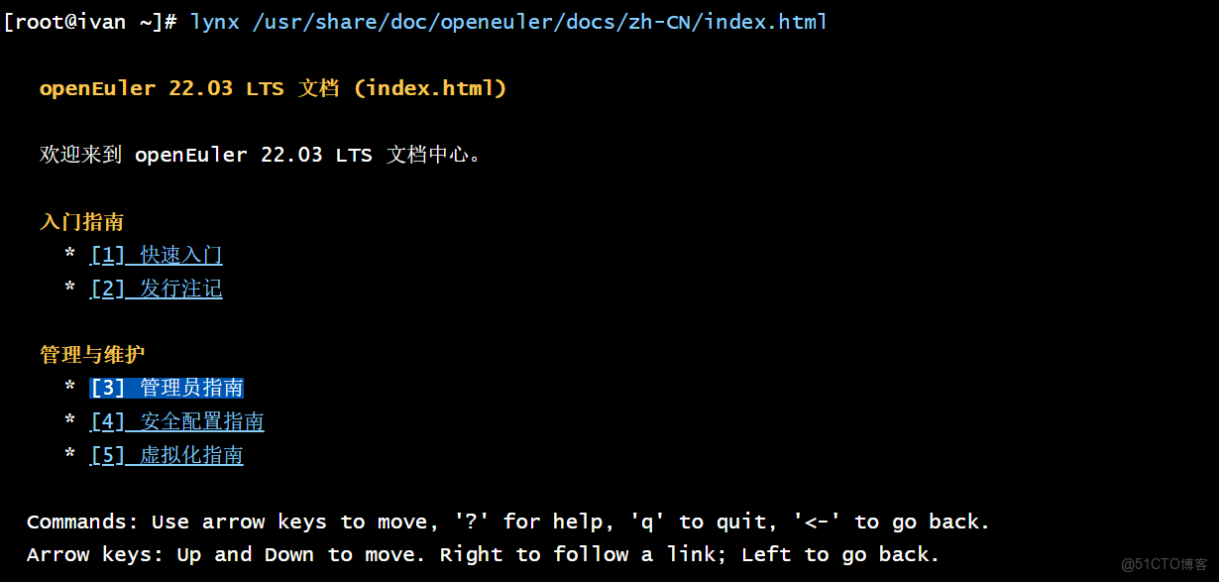Click the 欢迎来到 welcome text line
The image size is (1219, 582).
tap(260, 155)
